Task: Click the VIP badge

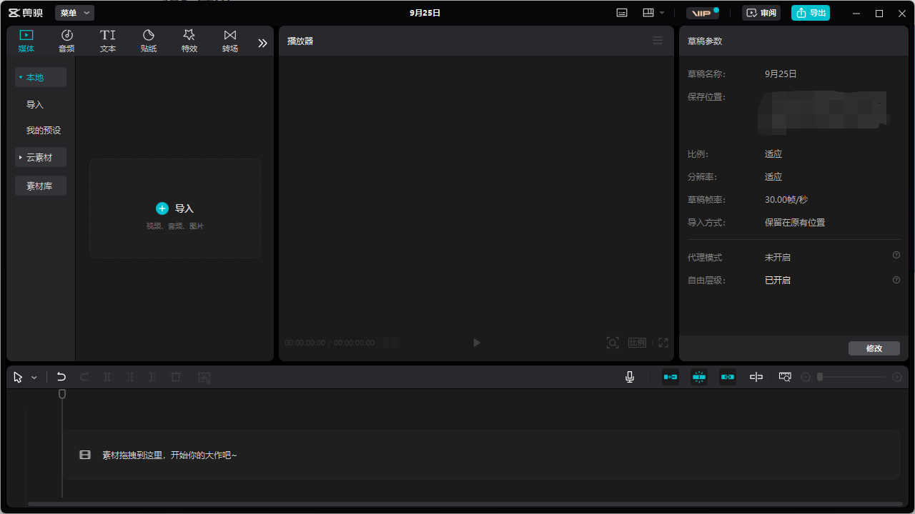Action: (702, 13)
